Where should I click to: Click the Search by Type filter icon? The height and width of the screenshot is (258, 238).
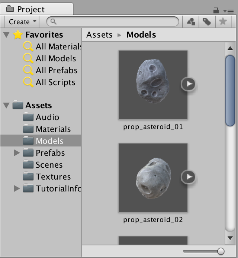point(191,22)
